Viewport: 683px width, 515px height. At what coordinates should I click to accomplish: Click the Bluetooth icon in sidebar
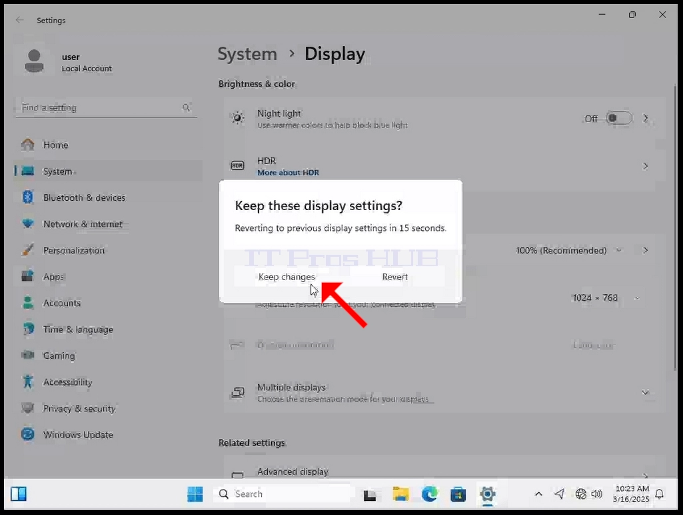tap(28, 197)
